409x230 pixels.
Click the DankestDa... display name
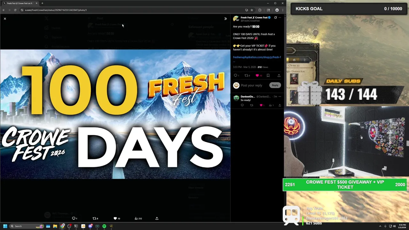tap(248, 96)
